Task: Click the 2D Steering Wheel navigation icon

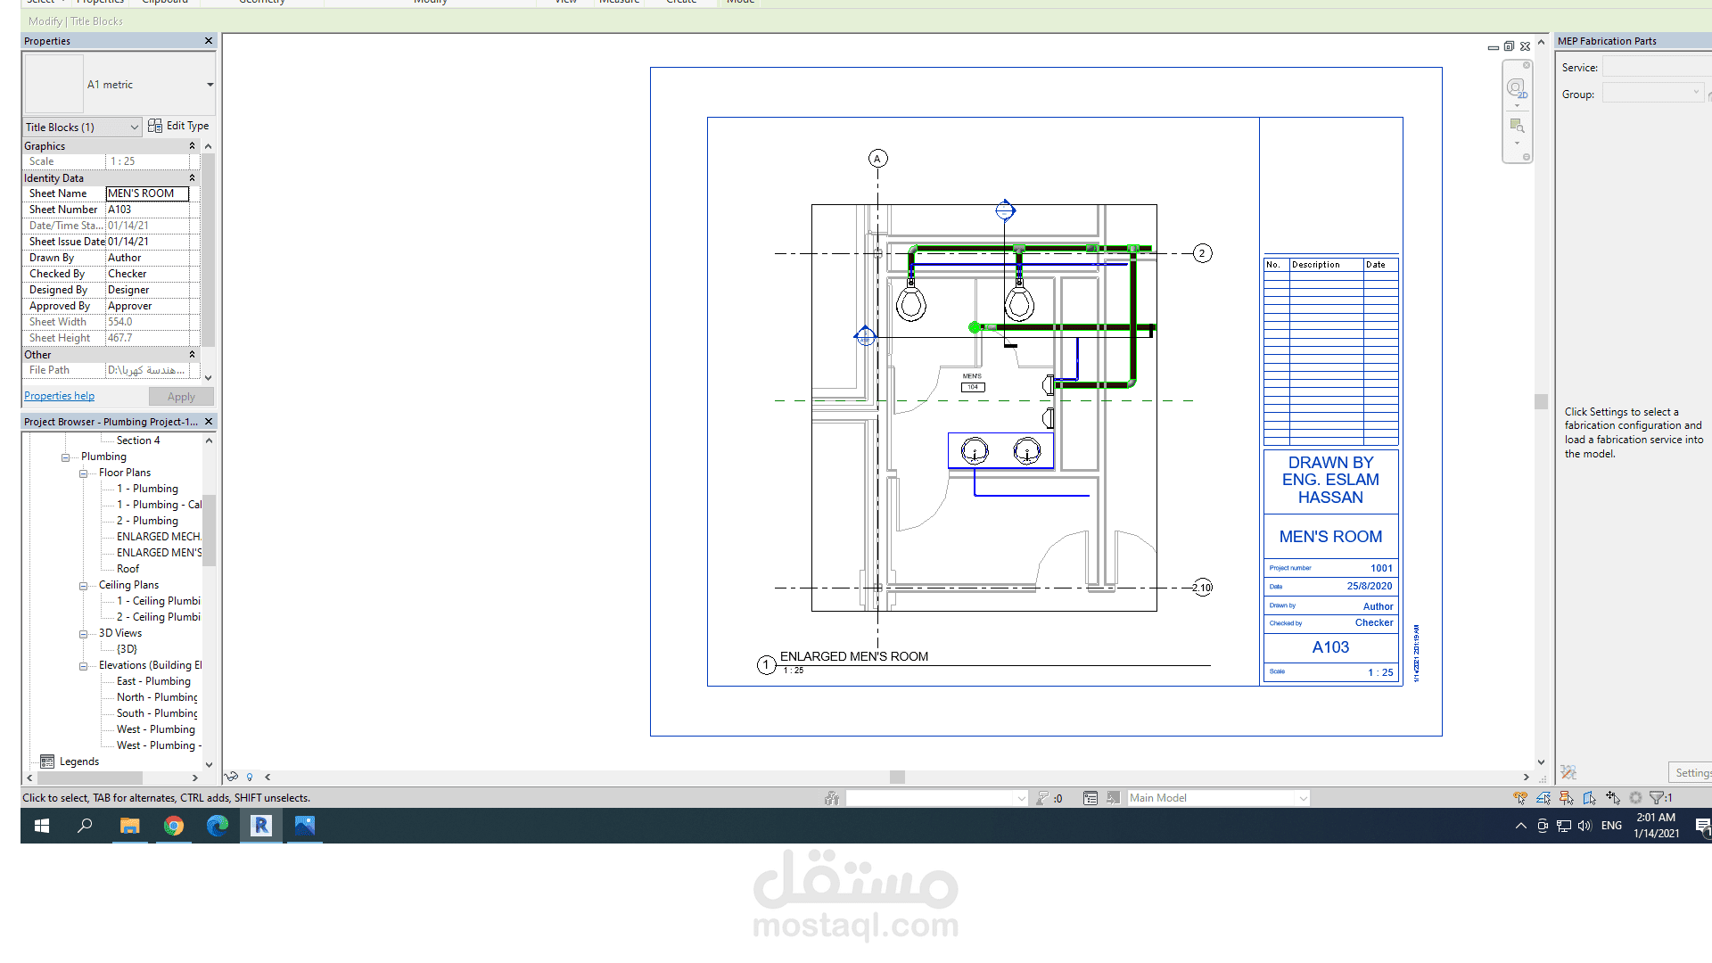Action: (x=1516, y=87)
